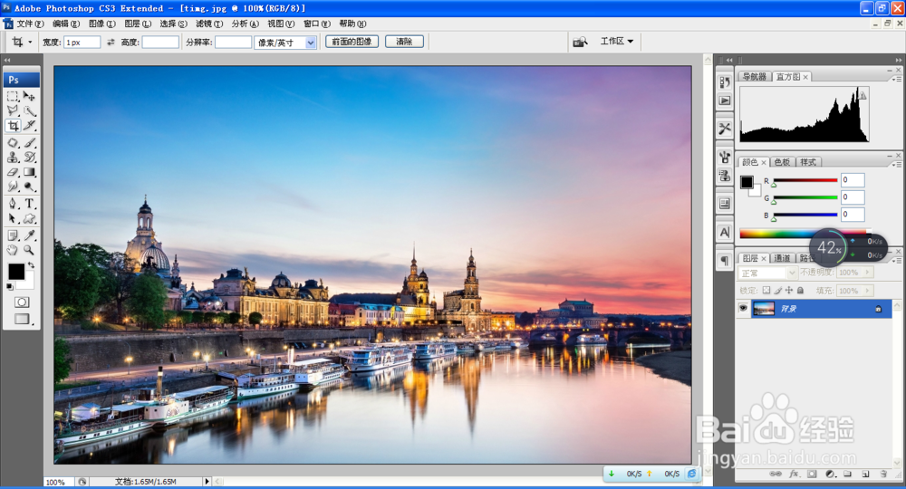
Task: Select the Polygonal Lasso tool
Action: (x=13, y=110)
